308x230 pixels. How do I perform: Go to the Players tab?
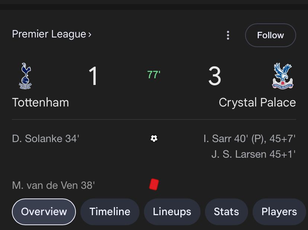pos(279,212)
